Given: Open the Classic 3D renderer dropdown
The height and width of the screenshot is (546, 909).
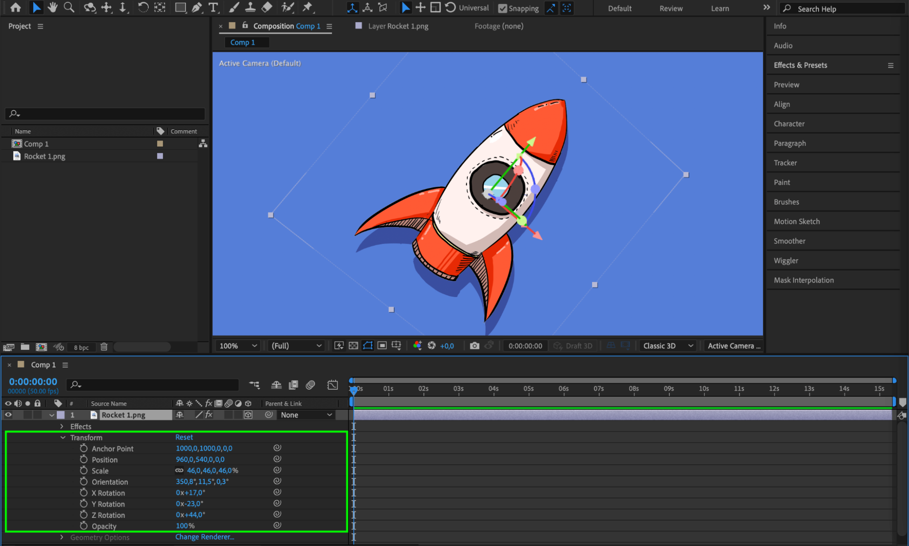Looking at the screenshot, I should tap(668, 346).
